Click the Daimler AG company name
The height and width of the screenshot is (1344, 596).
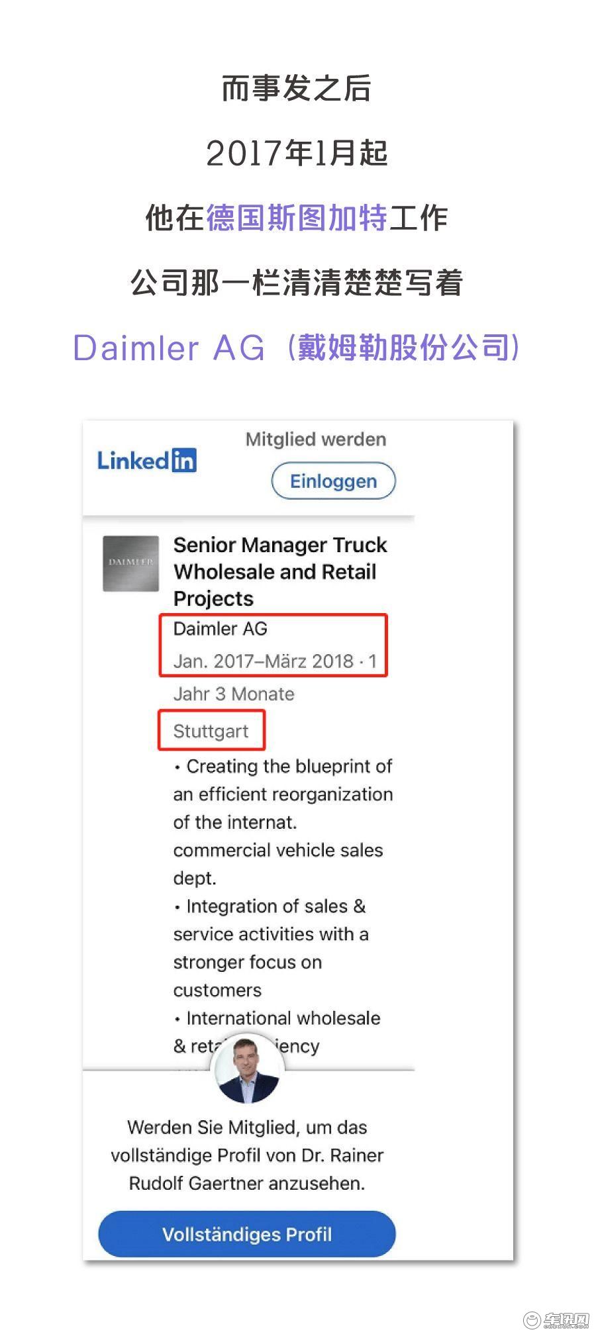221,628
